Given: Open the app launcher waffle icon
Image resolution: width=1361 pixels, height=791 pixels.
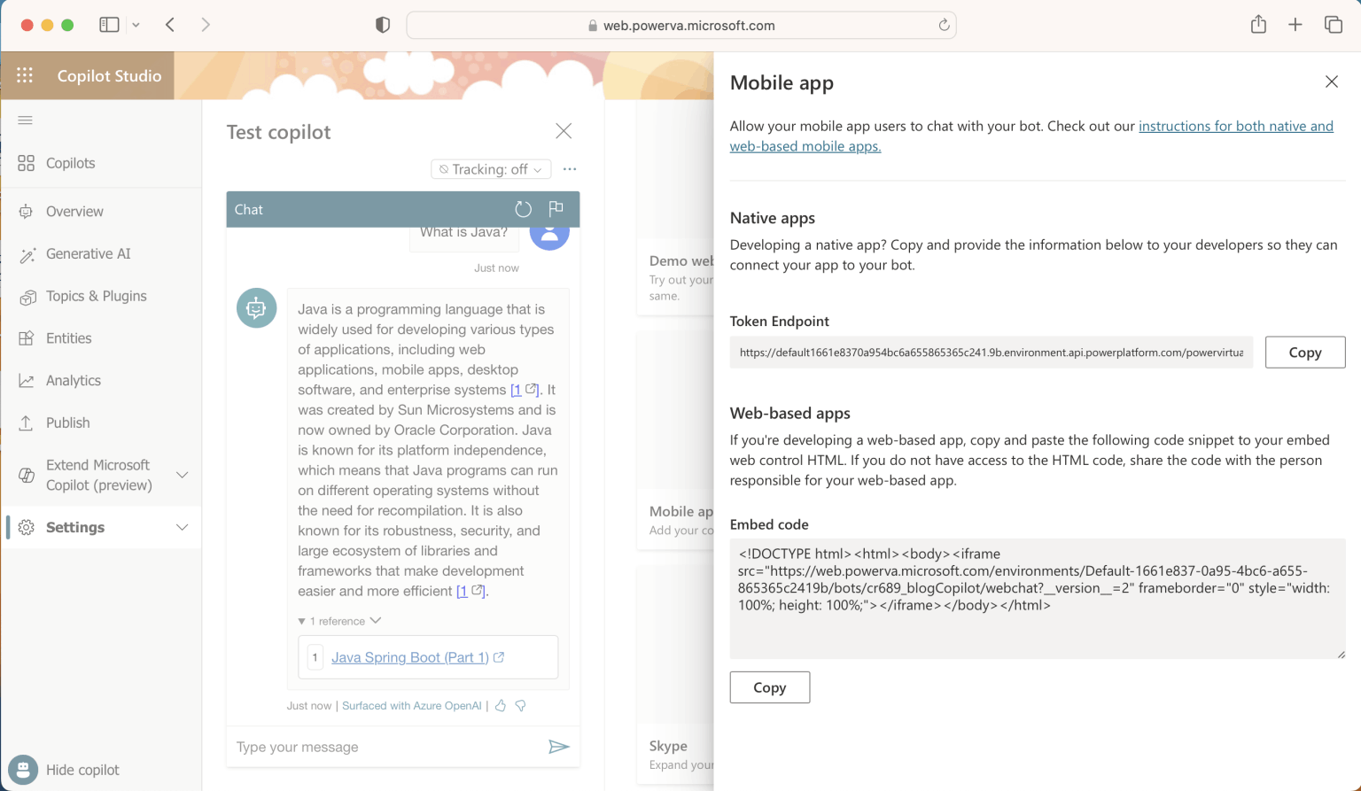Looking at the screenshot, I should point(25,75).
